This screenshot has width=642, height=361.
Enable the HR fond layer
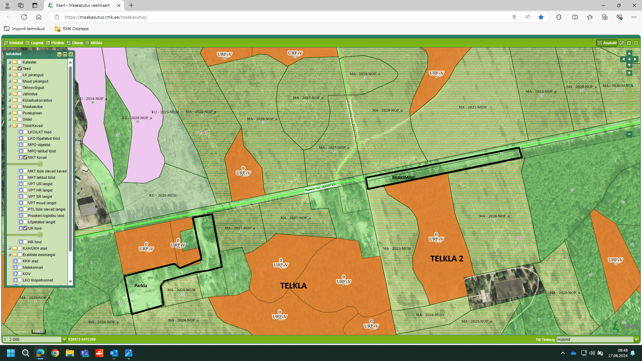click(x=25, y=242)
